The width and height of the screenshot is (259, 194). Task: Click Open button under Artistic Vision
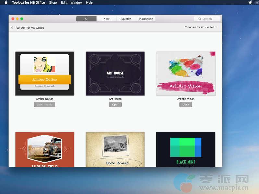click(x=186, y=105)
